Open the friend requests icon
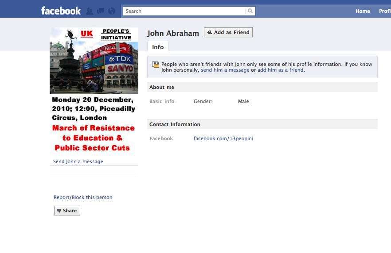 click(x=90, y=11)
